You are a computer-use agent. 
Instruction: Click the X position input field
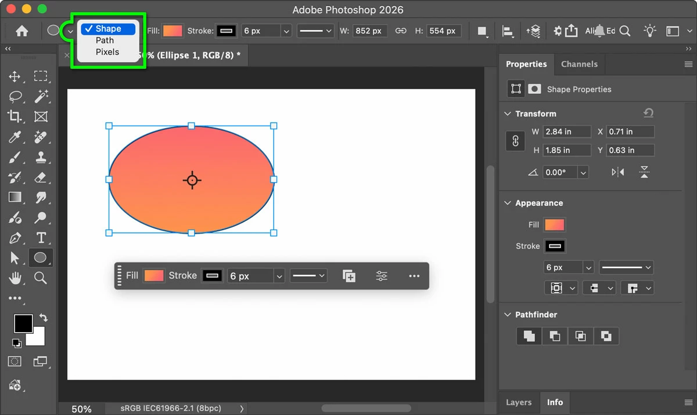click(x=630, y=132)
